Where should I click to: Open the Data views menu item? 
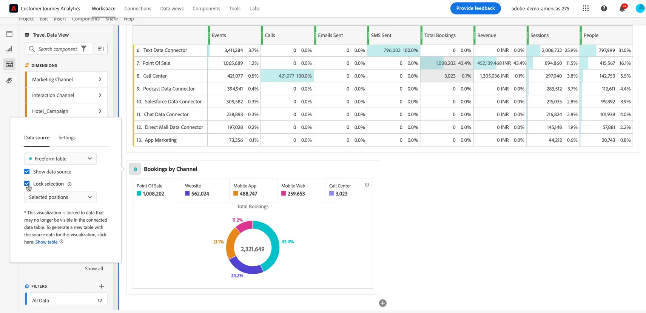point(172,8)
